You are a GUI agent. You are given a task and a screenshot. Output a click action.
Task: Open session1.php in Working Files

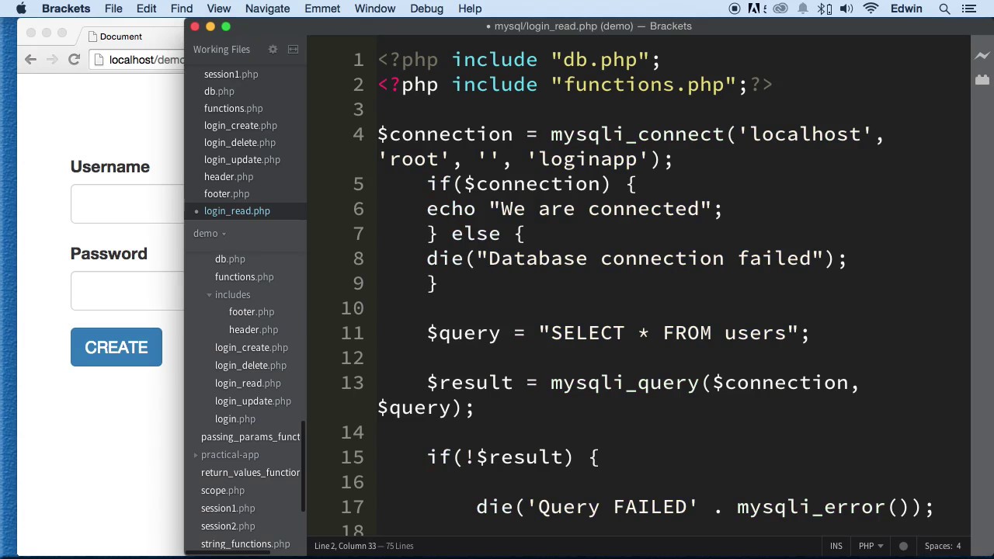point(231,75)
